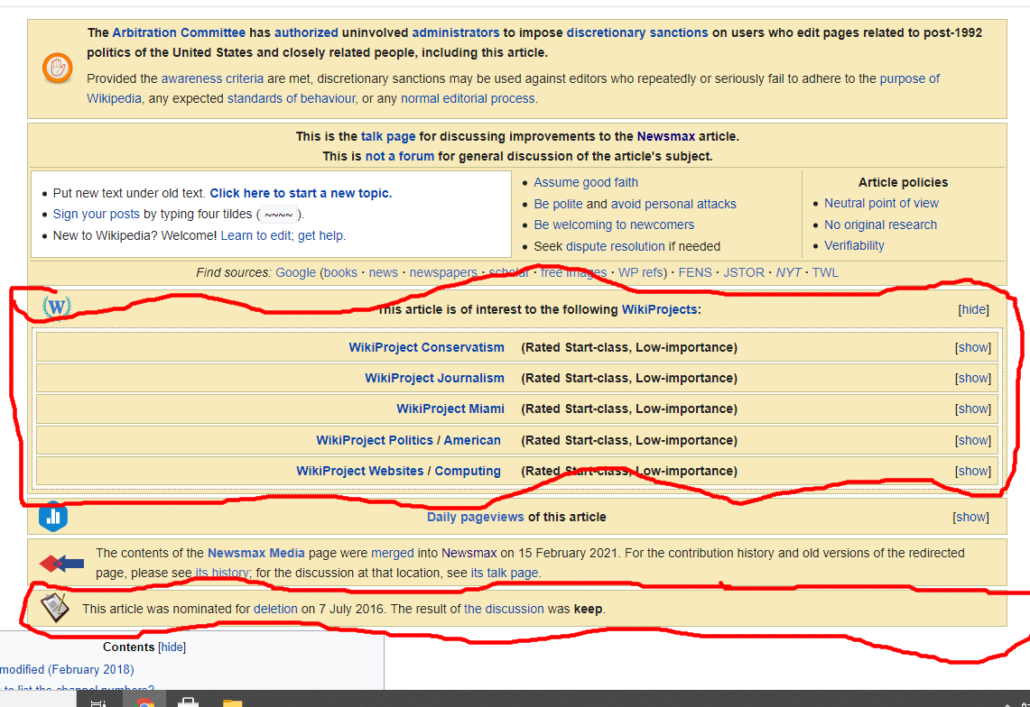Open the 'Computing' project link
1030x707 pixels.
[x=468, y=472]
